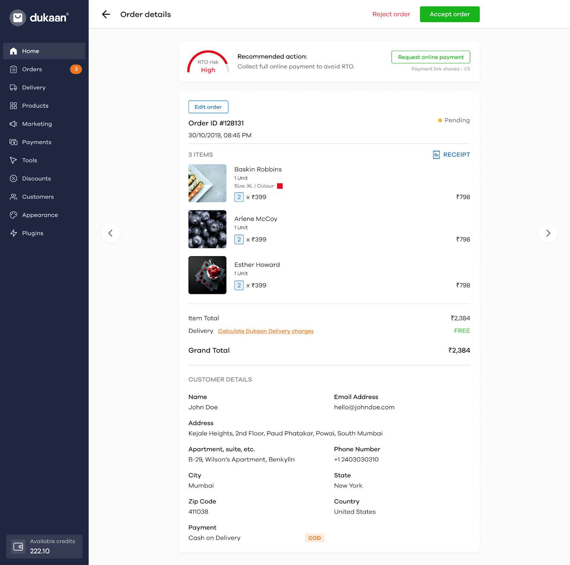
Task: Open the Customers menu item
Action: coord(44,196)
